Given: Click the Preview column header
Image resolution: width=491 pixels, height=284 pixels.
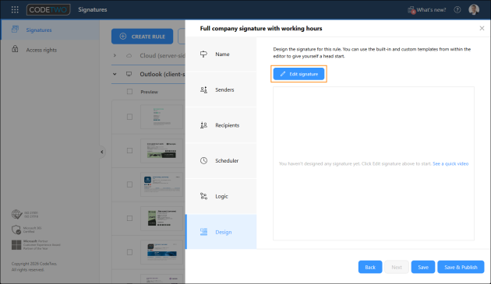Looking at the screenshot, I should [149, 92].
